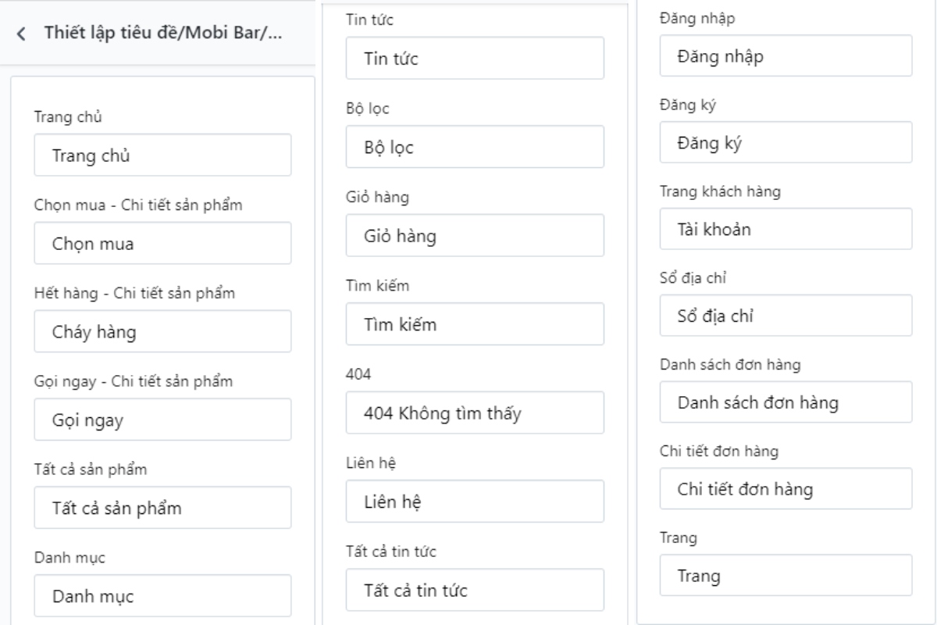Focus the Gọi ngay text field
The width and height of the screenshot is (937, 625).
(x=162, y=420)
